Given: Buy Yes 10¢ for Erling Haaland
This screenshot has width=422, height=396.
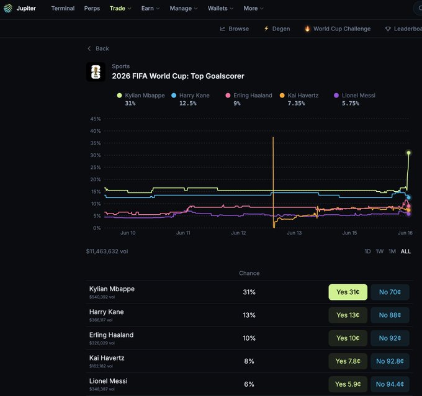Looking at the screenshot, I should click(x=348, y=338).
